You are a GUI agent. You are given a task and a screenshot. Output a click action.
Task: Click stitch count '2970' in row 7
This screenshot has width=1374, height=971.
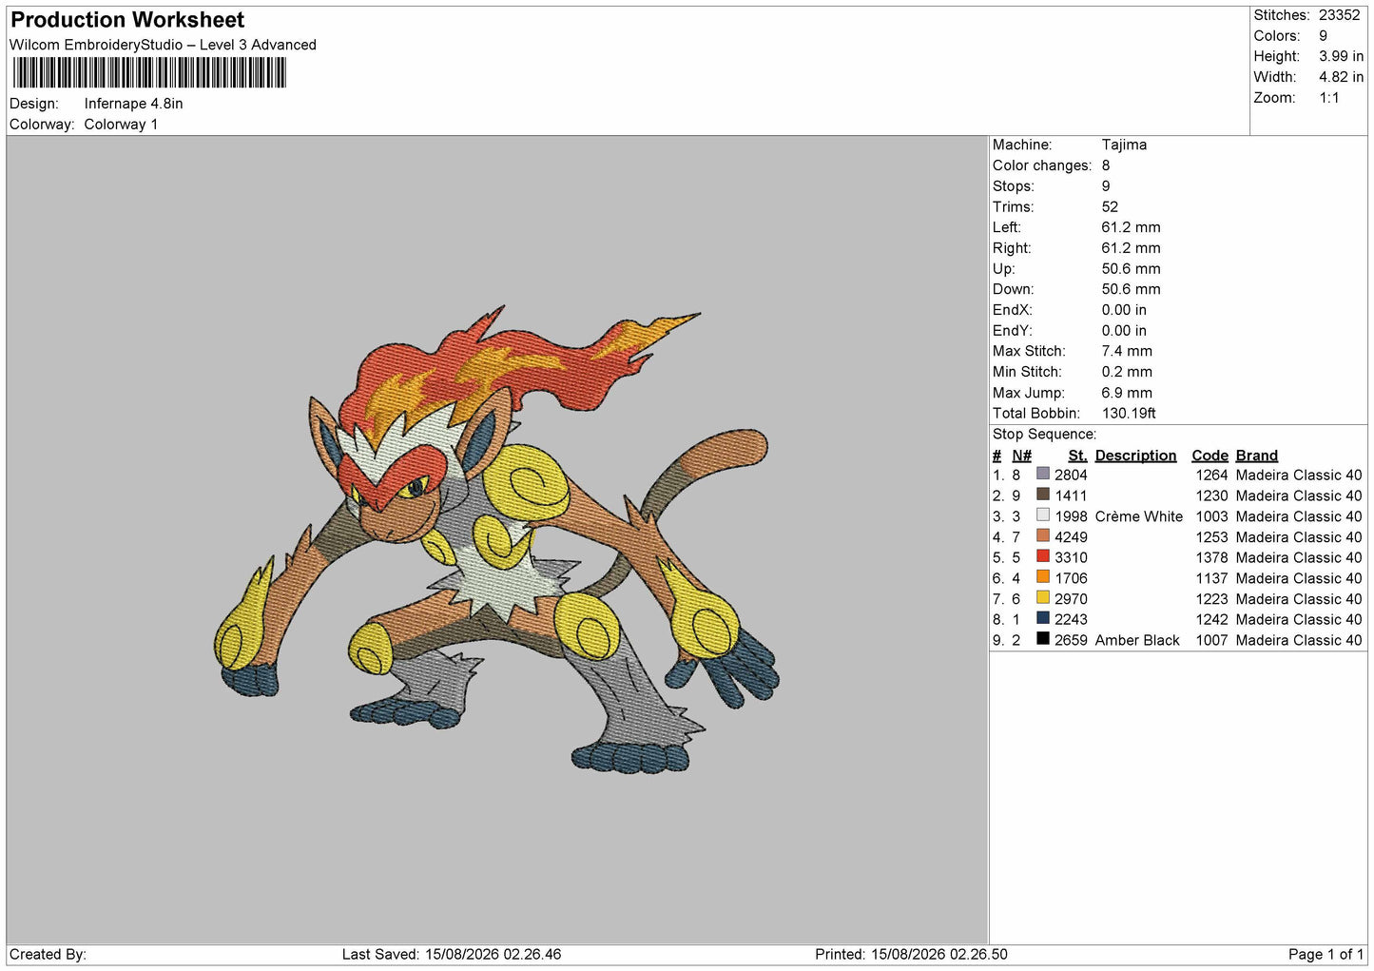click(1071, 599)
